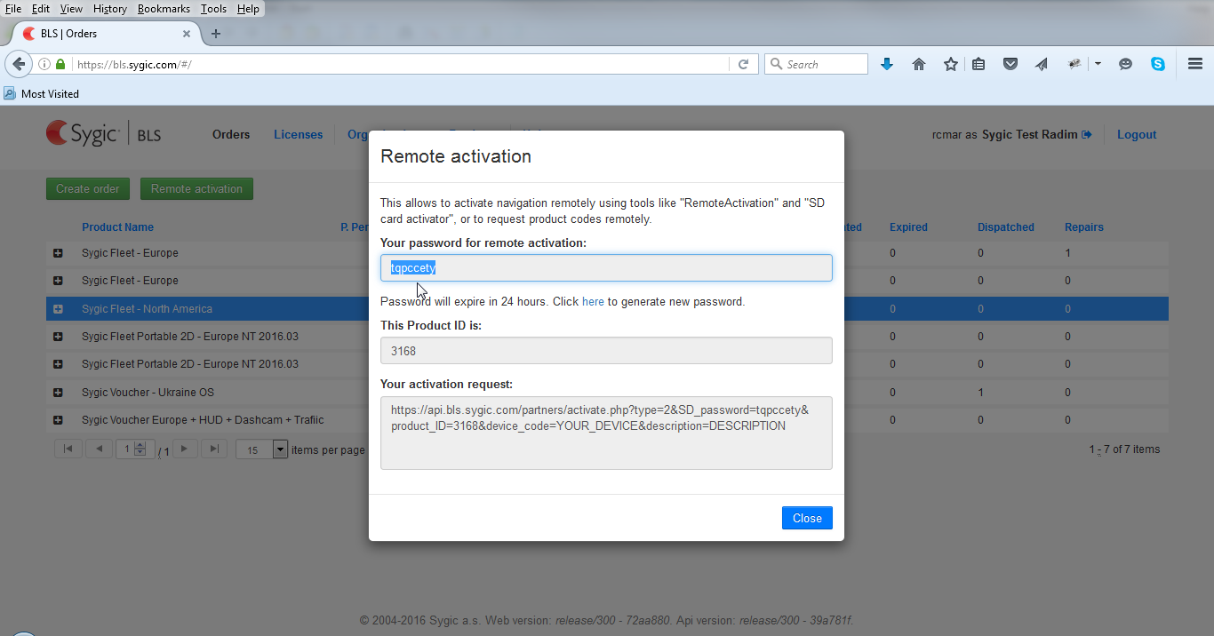Click the browser URL address bar

[400, 64]
